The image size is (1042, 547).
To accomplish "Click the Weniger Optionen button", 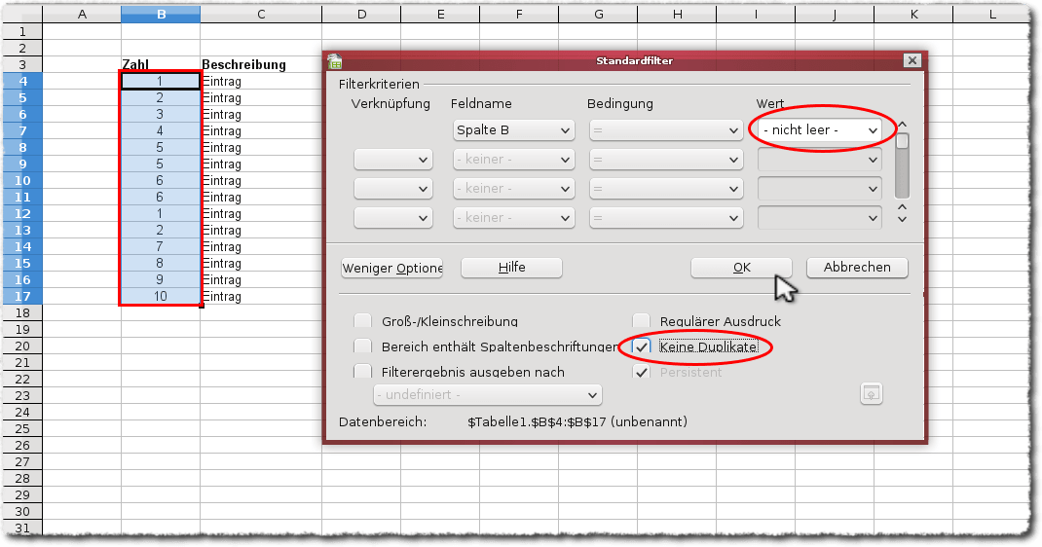I will point(392,268).
